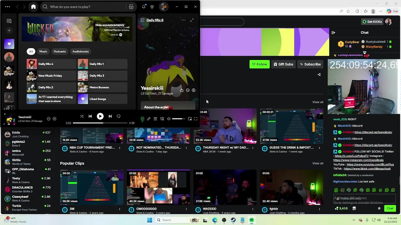The image size is (401, 225).
Task: Select the Podcasts filter chip
Action: (60, 52)
